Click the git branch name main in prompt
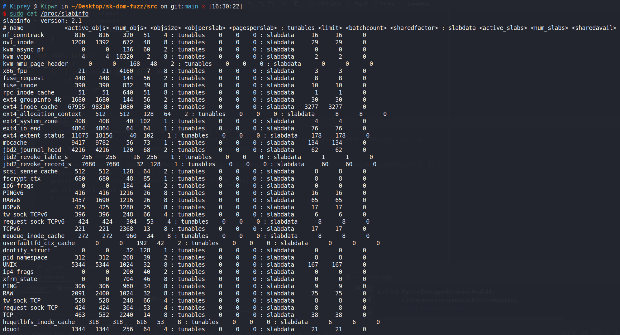Screen dimensions: 620x335 pyautogui.click(x=191, y=7)
